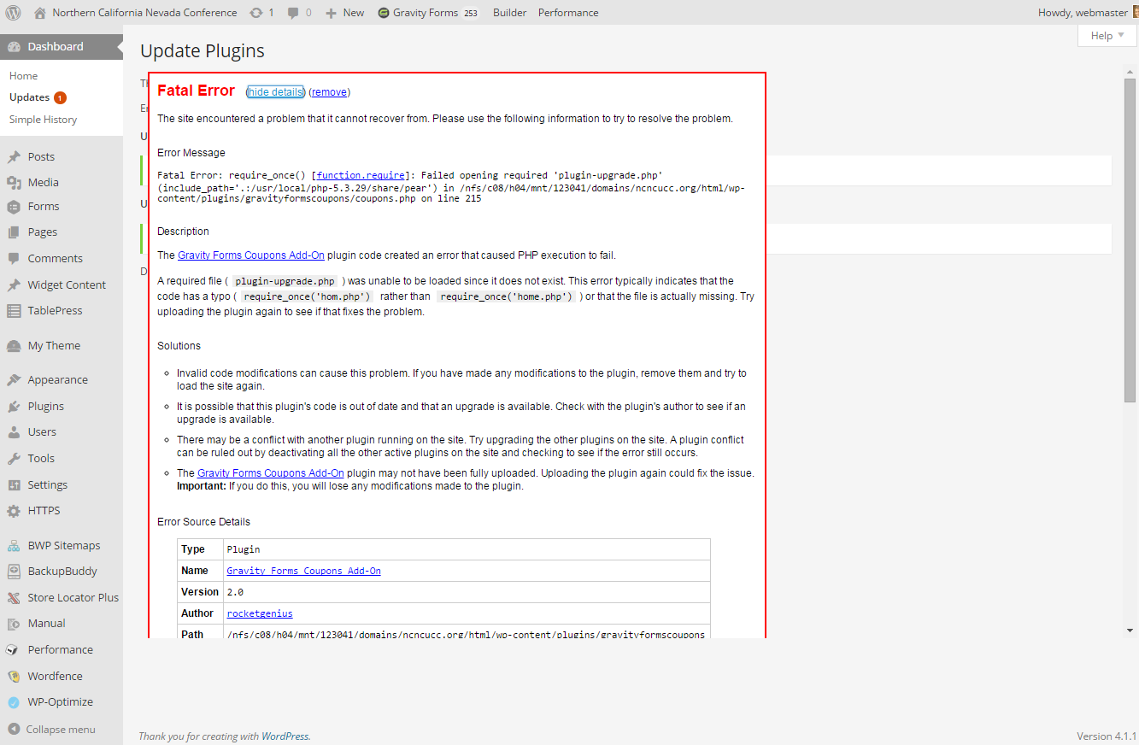Click the Error Message heading

pyautogui.click(x=191, y=153)
